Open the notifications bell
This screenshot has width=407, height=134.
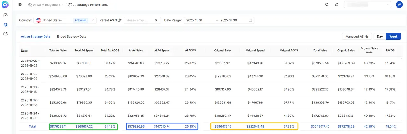(337, 5)
